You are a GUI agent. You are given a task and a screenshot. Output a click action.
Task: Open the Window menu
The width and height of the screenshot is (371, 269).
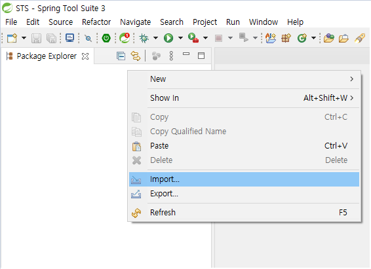point(264,22)
